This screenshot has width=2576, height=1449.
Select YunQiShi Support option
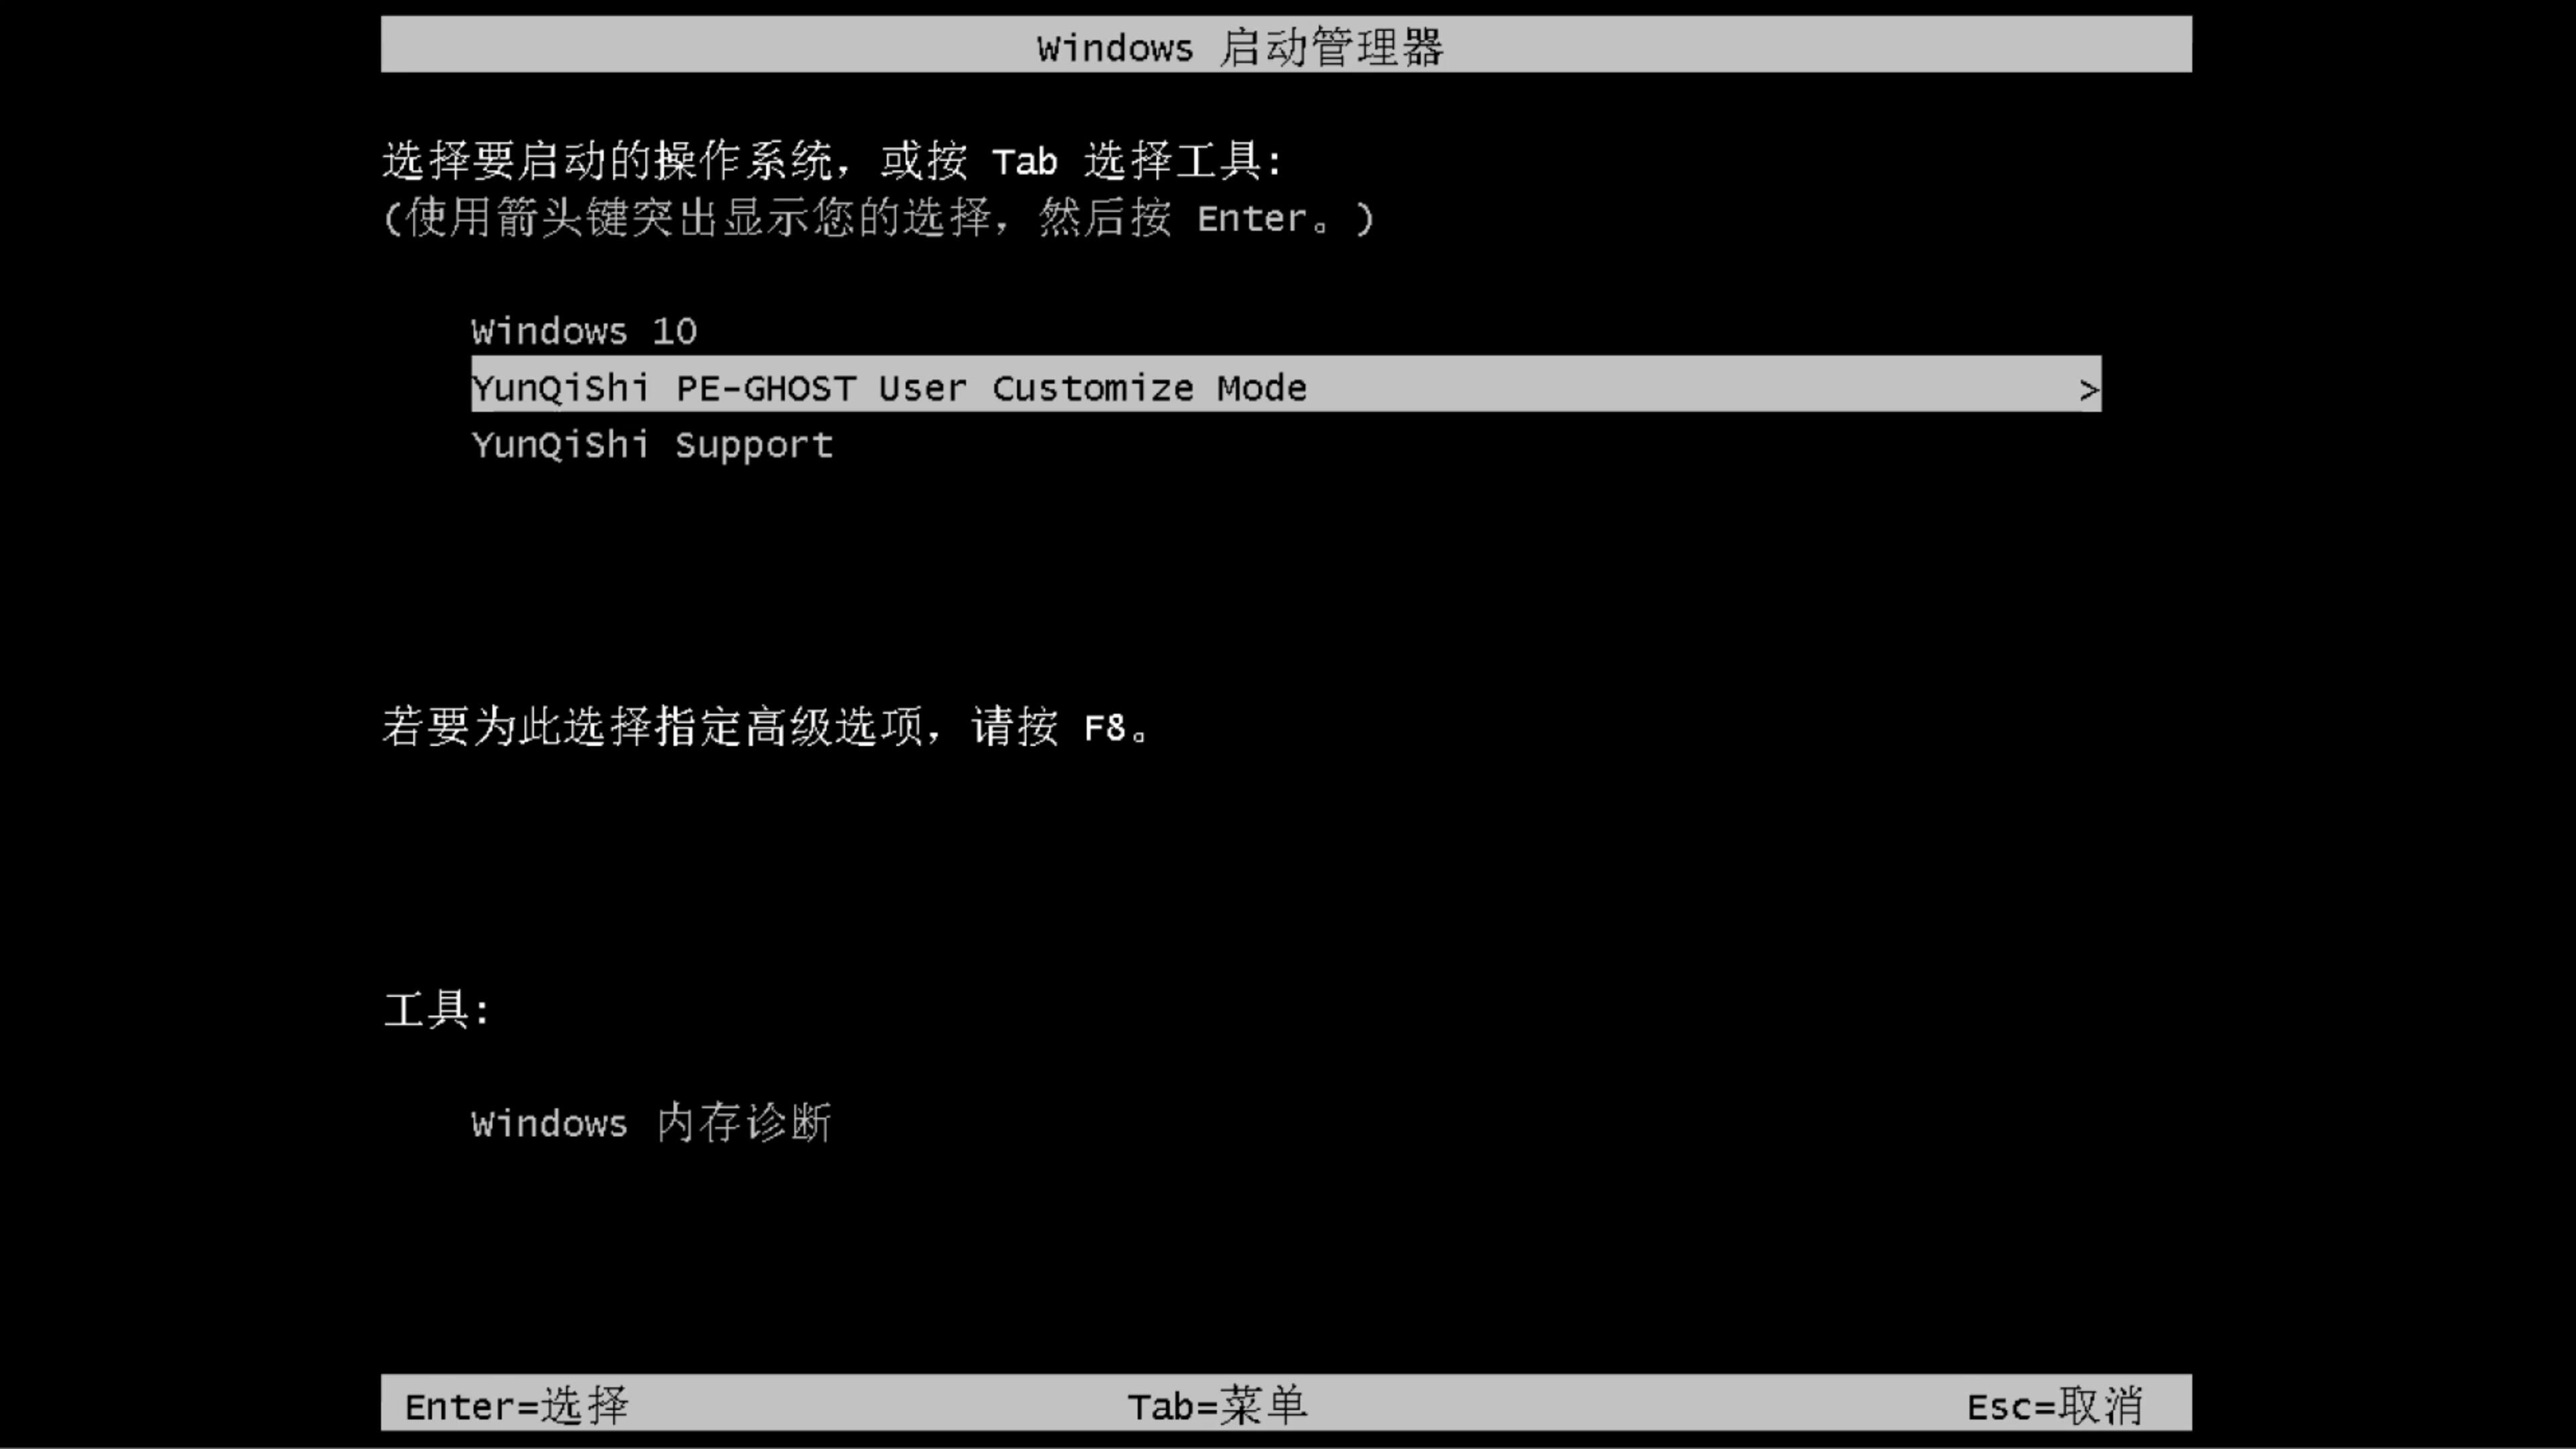(651, 444)
